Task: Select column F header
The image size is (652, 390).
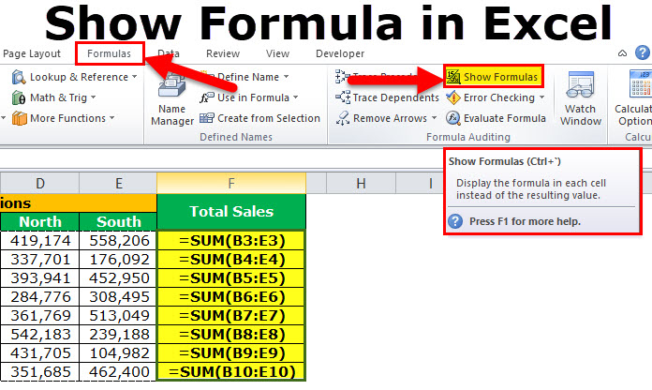Action: pos(231,183)
